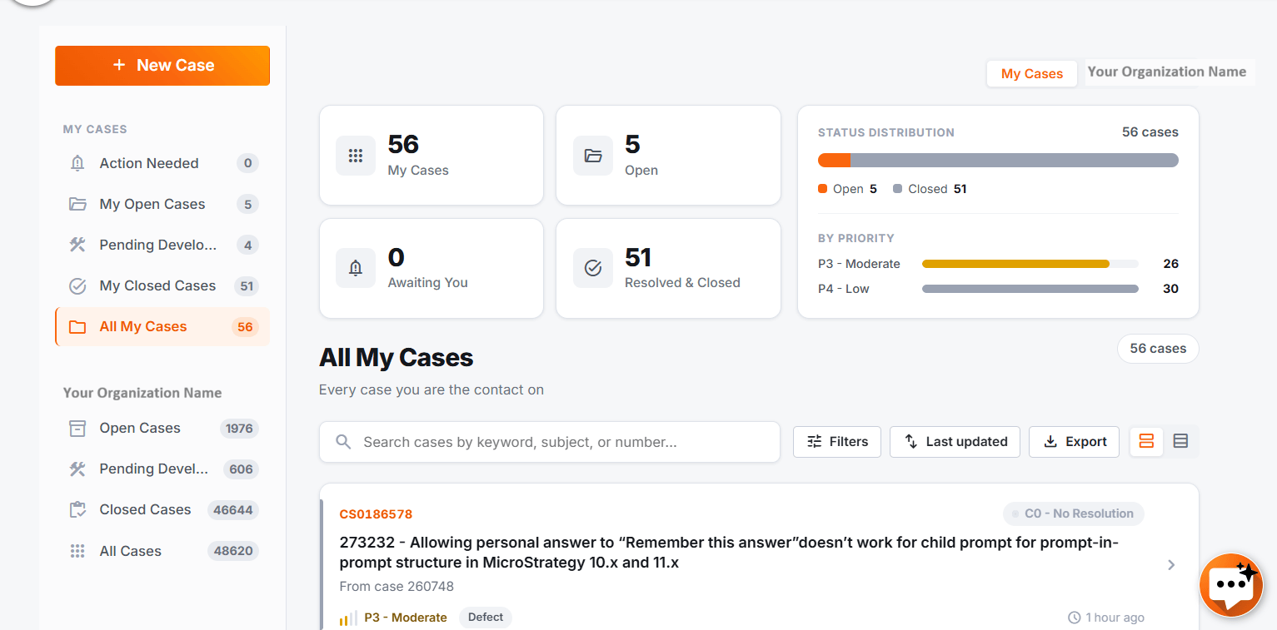Create a New Case
This screenshot has width=1277, height=630.
(x=162, y=66)
